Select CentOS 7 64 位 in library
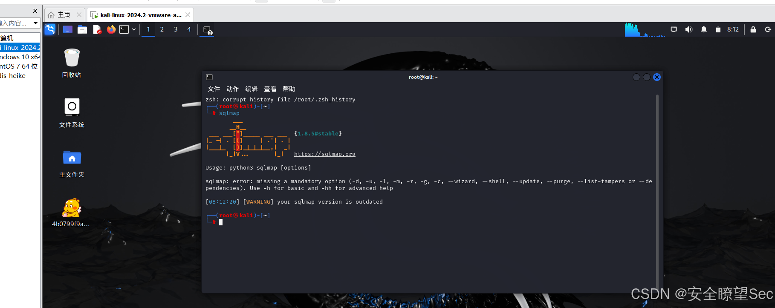 click(20, 66)
